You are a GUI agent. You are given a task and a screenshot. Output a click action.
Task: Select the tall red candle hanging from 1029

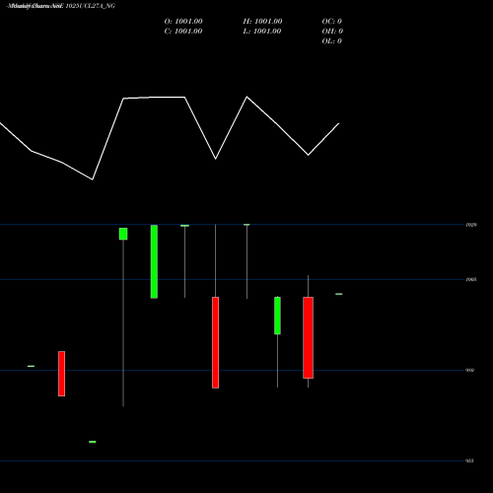[216, 342]
